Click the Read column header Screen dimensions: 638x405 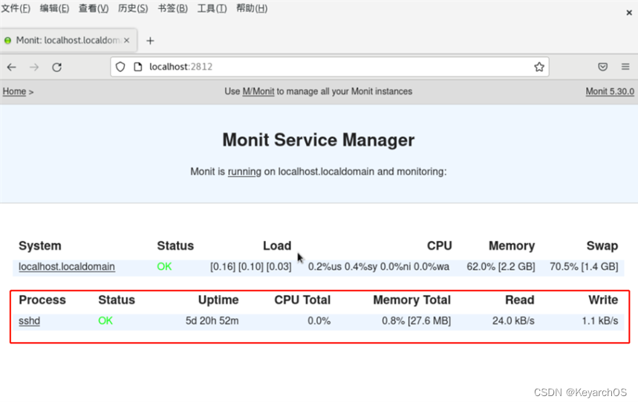520,300
